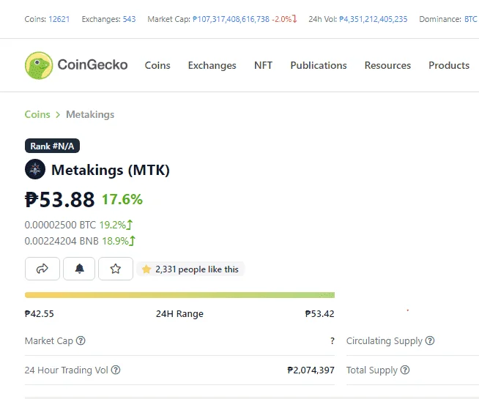Click the ₱53.88 price value
Image resolution: width=479 pixels, height=399 pixels.
[x=59, y=199]
